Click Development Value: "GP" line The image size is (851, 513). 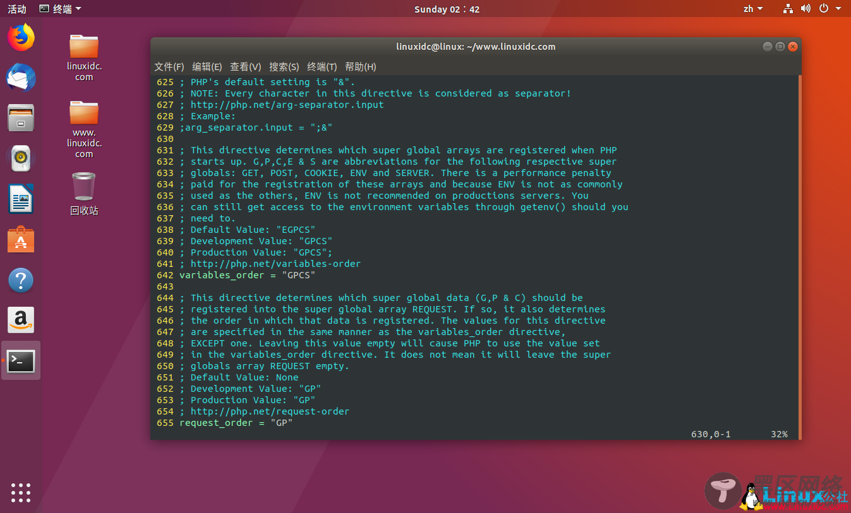coord(250,389)
